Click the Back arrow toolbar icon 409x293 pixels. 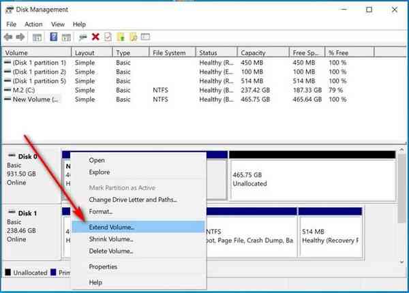point(9,37)
